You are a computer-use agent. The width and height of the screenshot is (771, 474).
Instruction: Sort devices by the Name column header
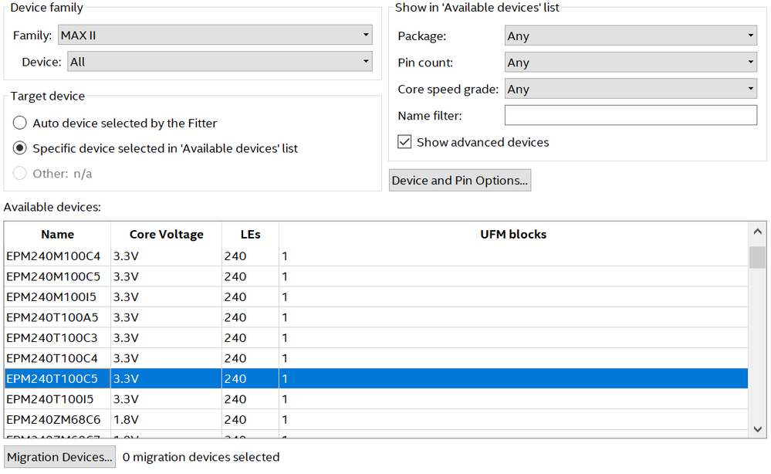pyautogui.click(x=58, y=235)
